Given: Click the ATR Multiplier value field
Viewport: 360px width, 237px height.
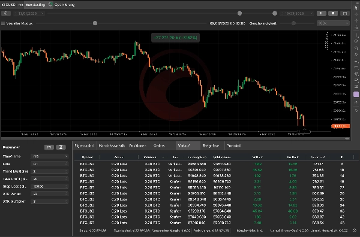Looking at the screenshot, I should pos(50,201).
